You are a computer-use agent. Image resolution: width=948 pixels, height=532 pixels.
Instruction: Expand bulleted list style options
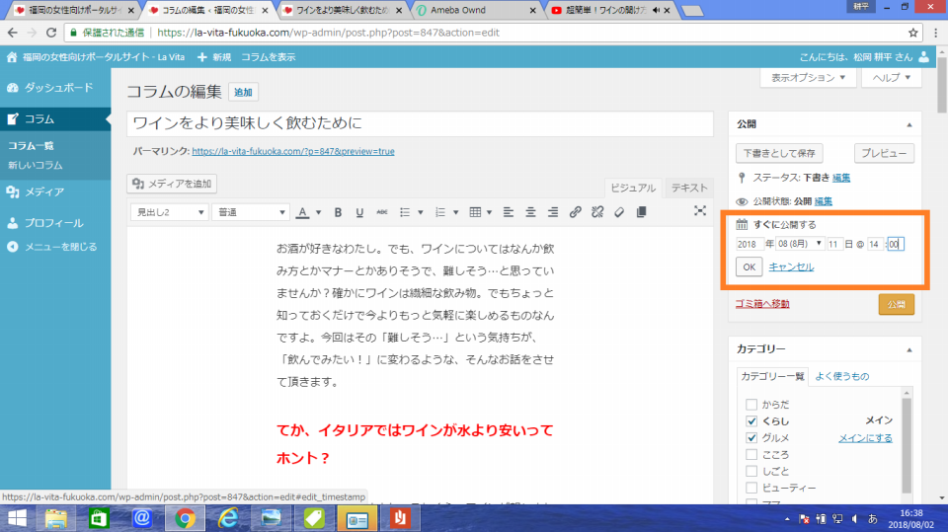pyautogui.click(x=421, y=212)
